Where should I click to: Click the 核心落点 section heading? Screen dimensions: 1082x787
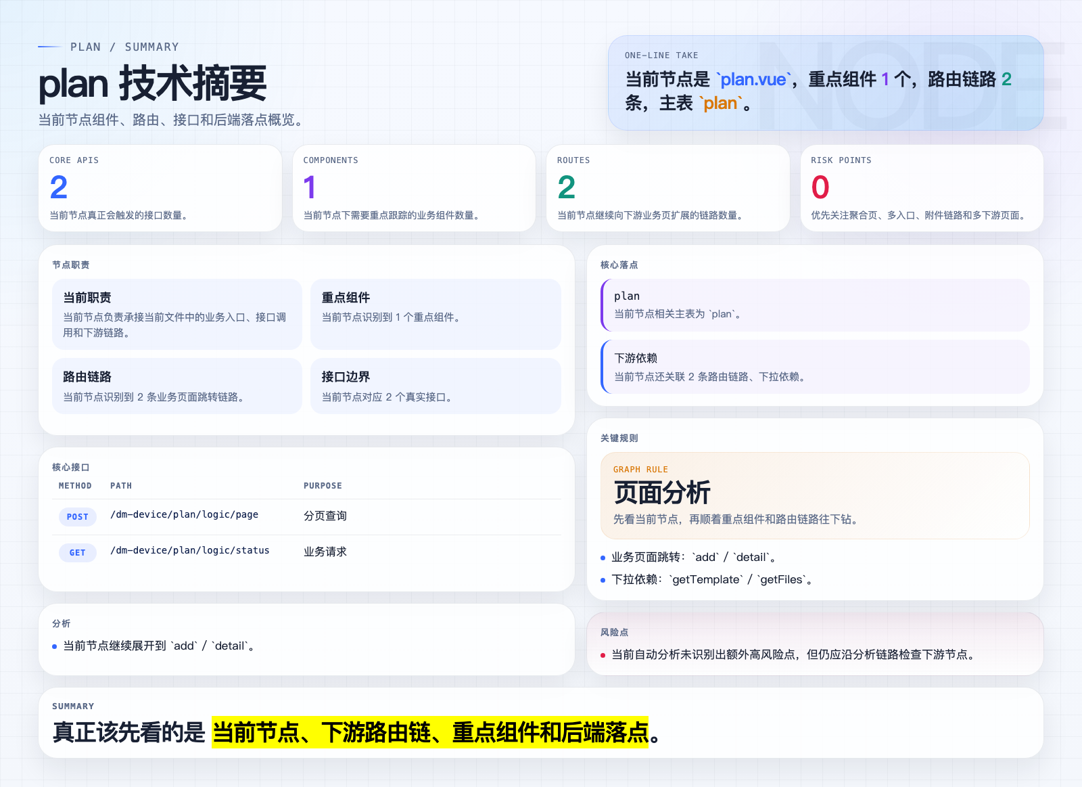click(619, 265)
